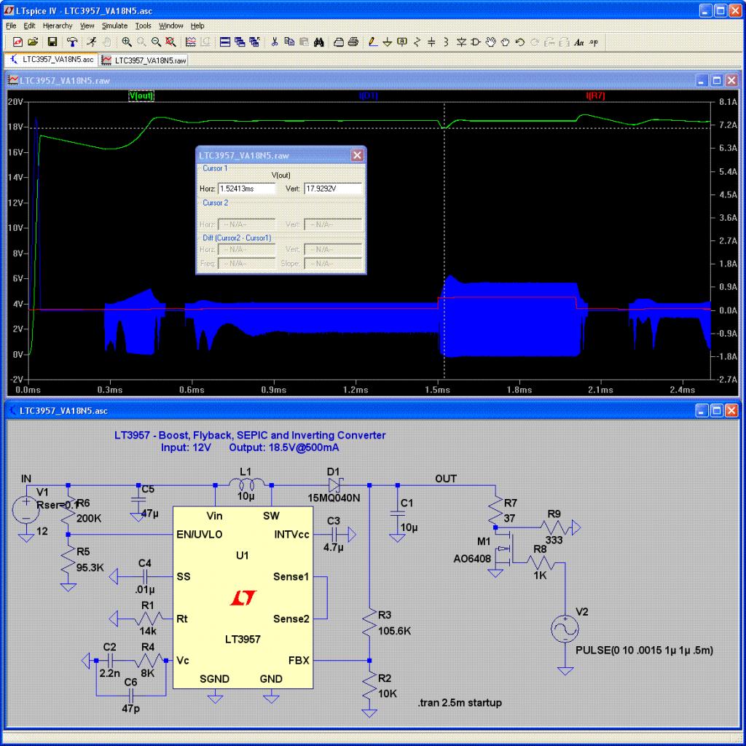
Task: Click the 95.3K value of R5
Action: (90, 567)
